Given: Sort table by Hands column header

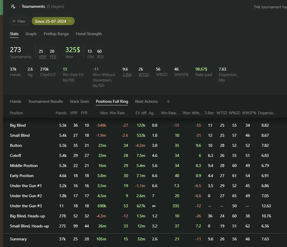Looking at the screenshot, I should [x=61, y=113].
